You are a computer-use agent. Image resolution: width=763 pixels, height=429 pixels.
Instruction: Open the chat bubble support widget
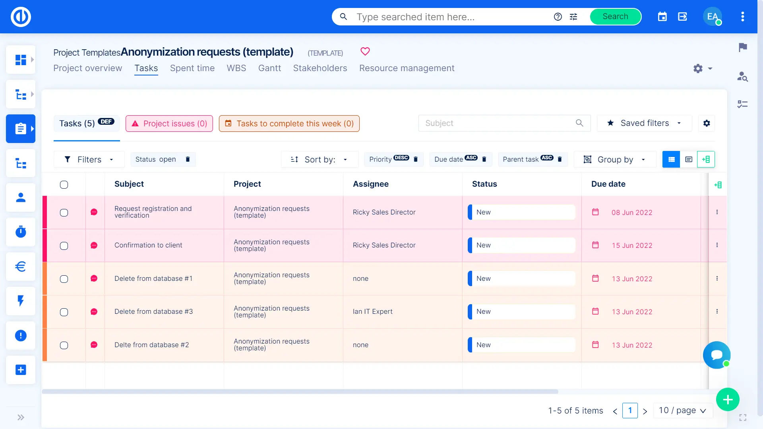click(x=717, y=355)
